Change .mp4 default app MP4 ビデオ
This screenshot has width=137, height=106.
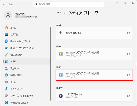click(94, 75)
